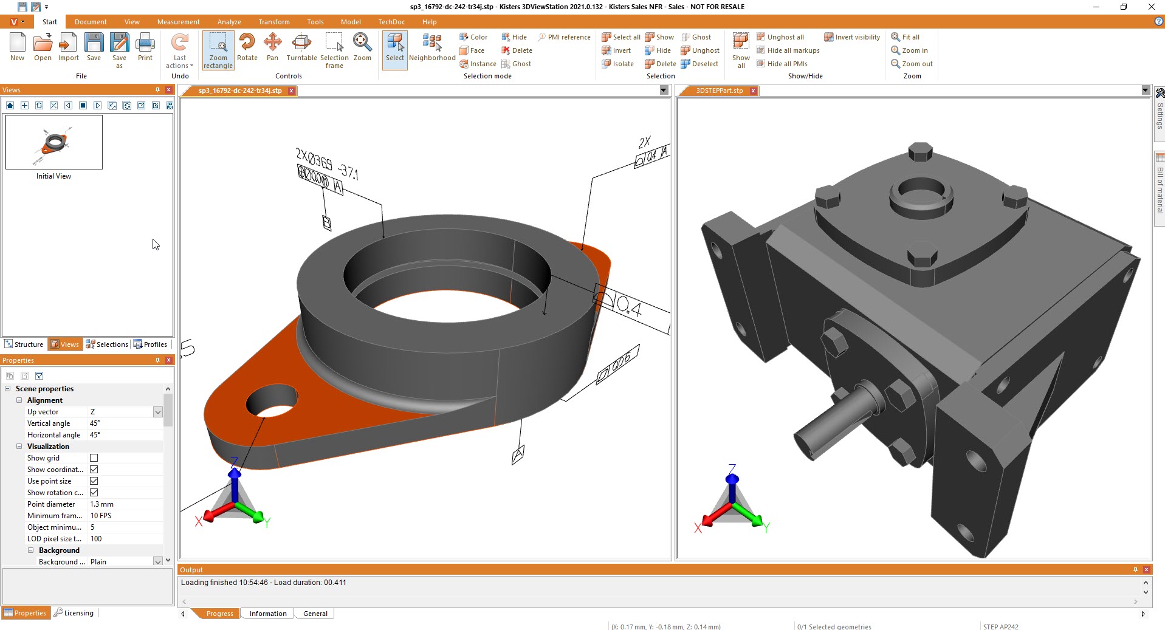Pin the Views panel
This screenshot has height=630, width=1165.
[157, 90]
